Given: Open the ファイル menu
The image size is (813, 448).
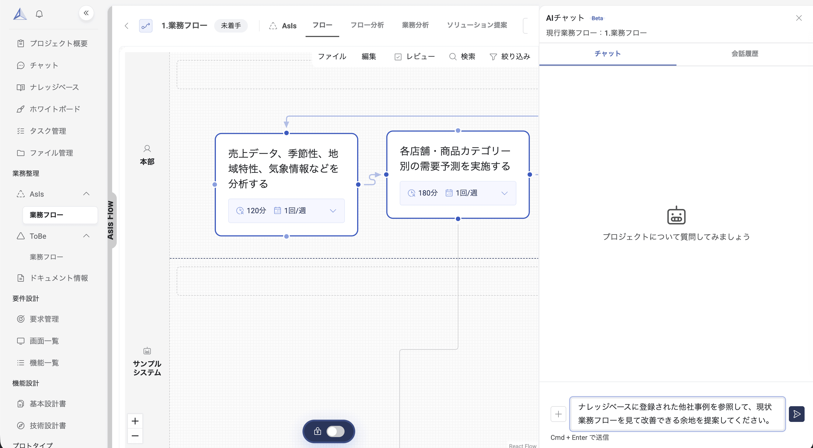Looking at the screenshot, I should tap(332, 56).
